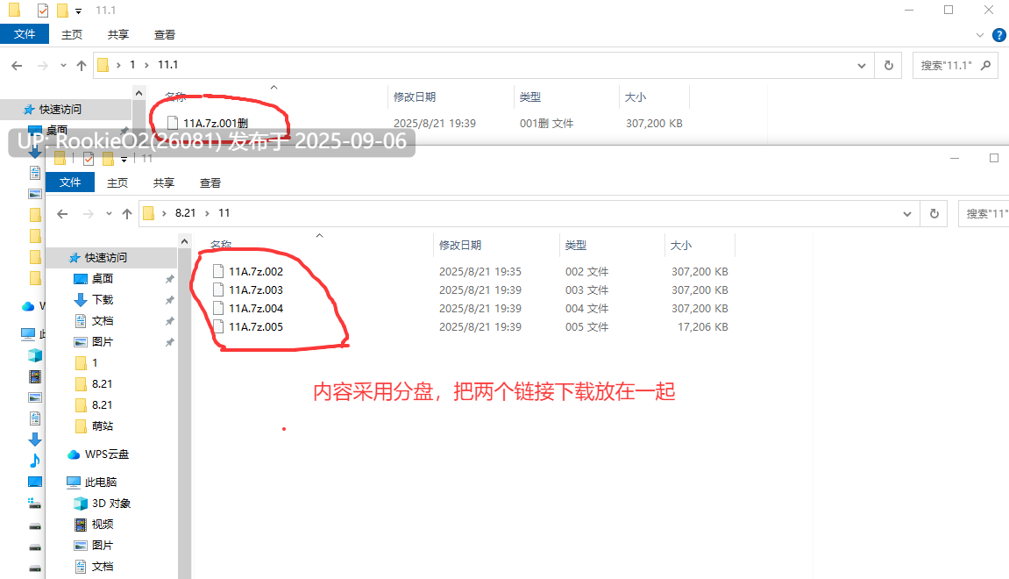Sort by 大小 in 11.1 window
1009x579 pixels.
click(636, 96)
